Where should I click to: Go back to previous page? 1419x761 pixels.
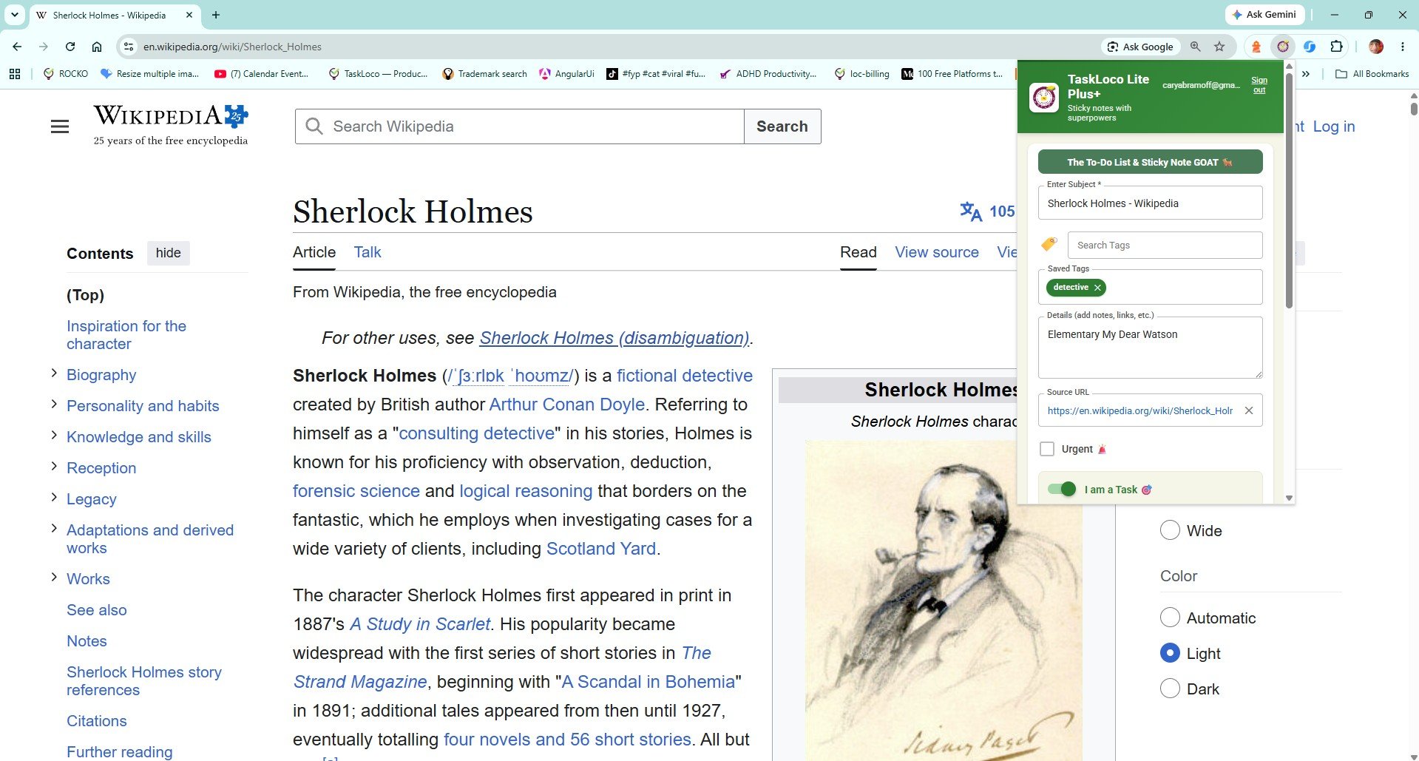[17, 47]
